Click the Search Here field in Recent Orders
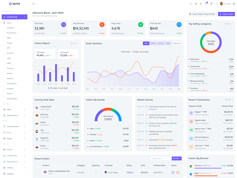Viewport: 237px width, 178px height. tap(160, 158)
